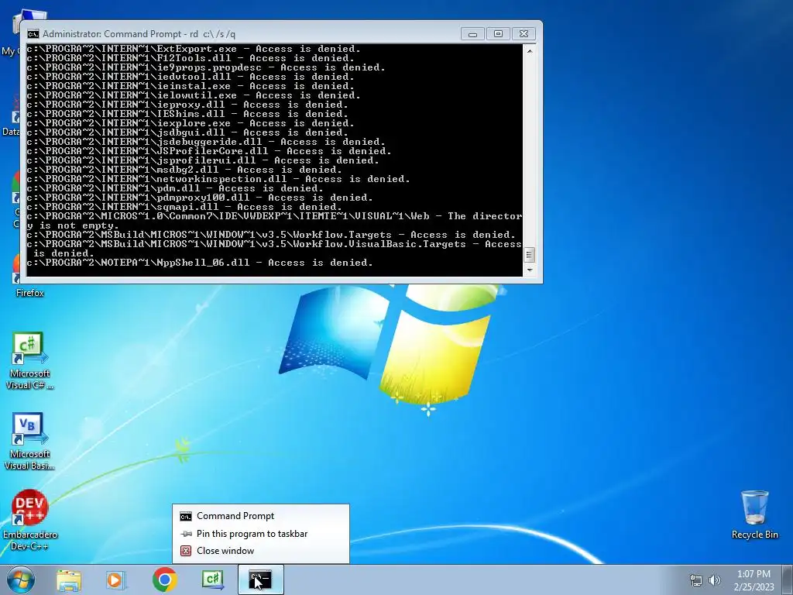Open Visual C# from the taskbar
Viewport: 793px width, 595px height.
[212, 580]
